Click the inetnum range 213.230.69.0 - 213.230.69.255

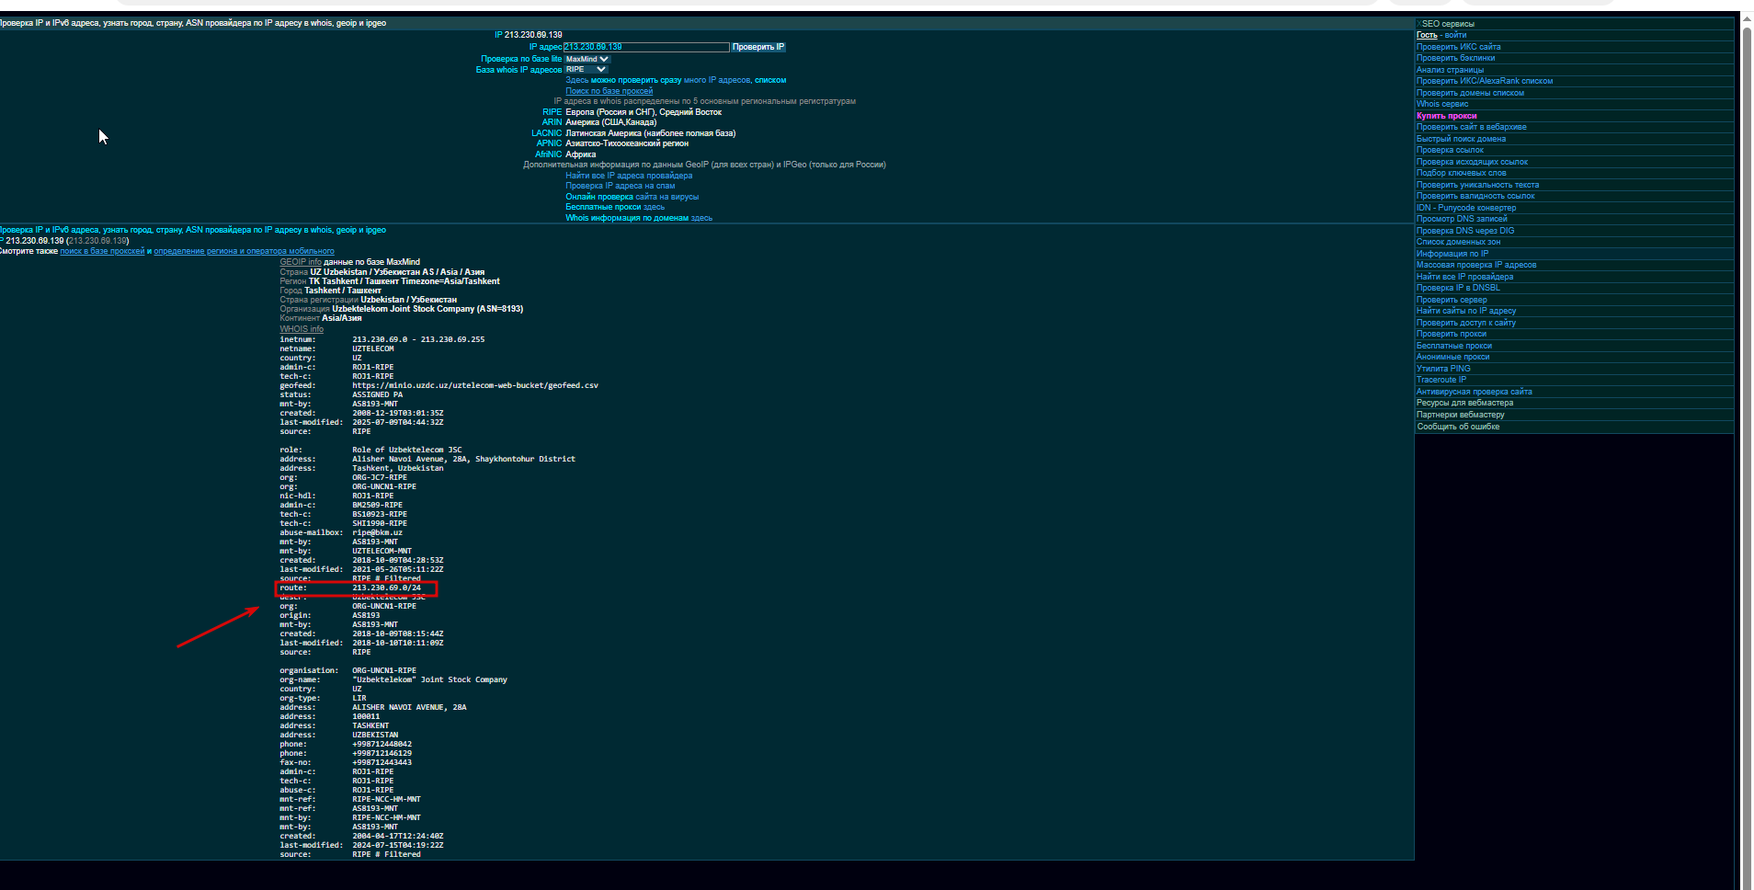tap(418, 339)
